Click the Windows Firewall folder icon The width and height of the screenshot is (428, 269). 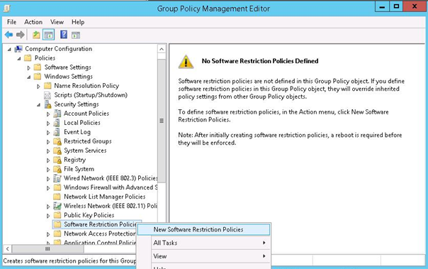coord(57,187)
